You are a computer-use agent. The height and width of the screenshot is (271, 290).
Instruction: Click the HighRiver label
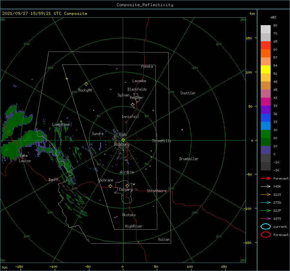click(x=133, y=226)
